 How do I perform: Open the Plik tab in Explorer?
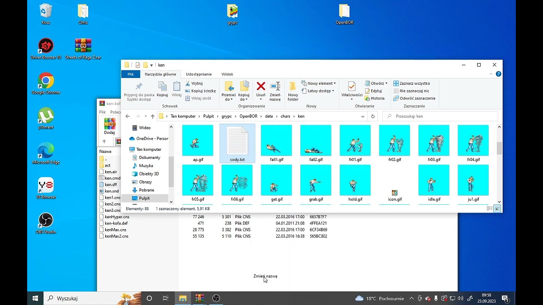point(131,74)
